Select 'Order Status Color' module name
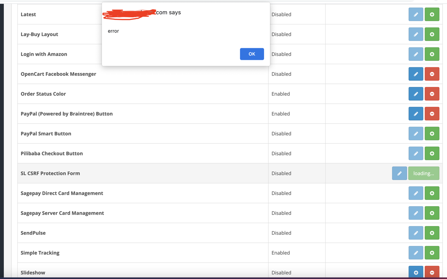Screen dimensions: 447x279 coord(43,94)
